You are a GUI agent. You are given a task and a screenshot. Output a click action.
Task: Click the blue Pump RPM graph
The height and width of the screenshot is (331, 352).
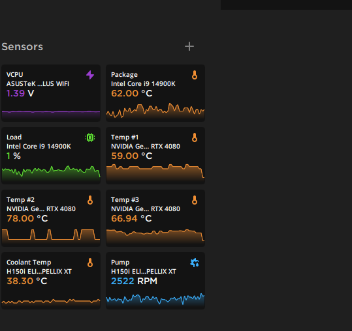[x=155, y=299]
